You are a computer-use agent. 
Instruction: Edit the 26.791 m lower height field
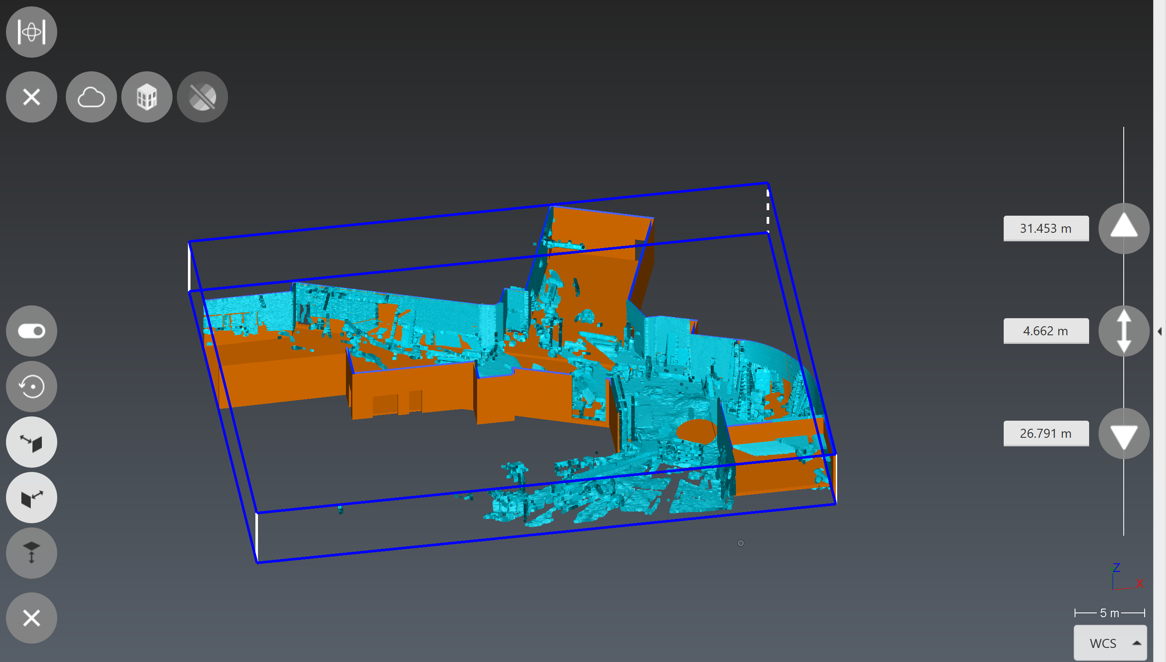[1046, 434]
